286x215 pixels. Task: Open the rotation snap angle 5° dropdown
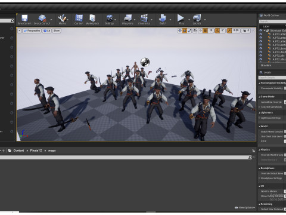pos(222,30)
